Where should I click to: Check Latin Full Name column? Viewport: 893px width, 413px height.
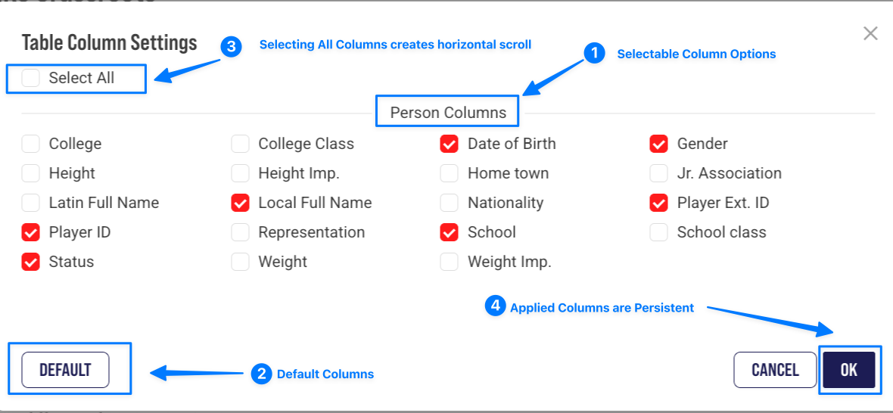(31, 203)
